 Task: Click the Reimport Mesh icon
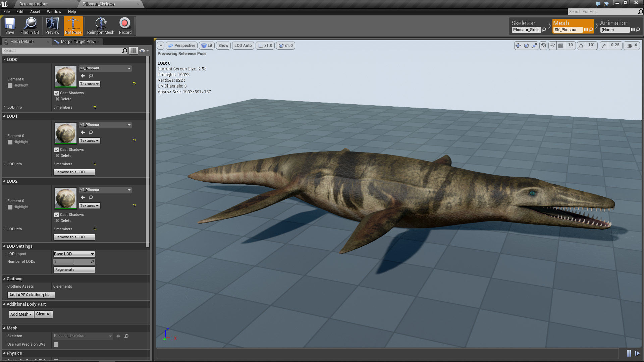pyautogui.click(x=101, y=26)
